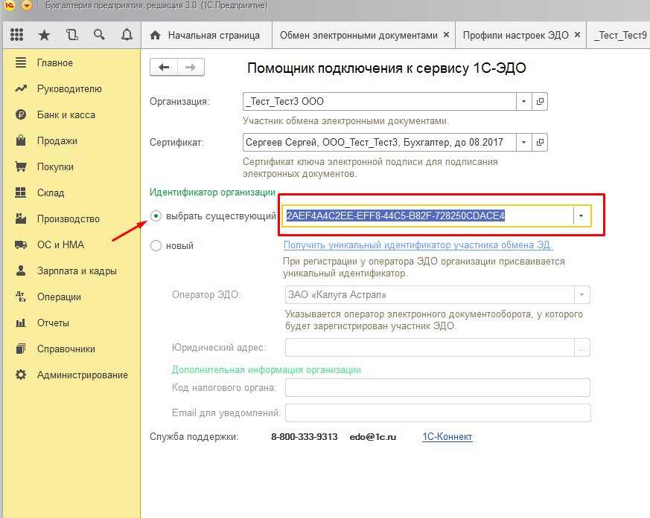This screenshot has width=650, height=518.
Task: Close the Обмен электронными документами tab
Action: tap(446, 35)
